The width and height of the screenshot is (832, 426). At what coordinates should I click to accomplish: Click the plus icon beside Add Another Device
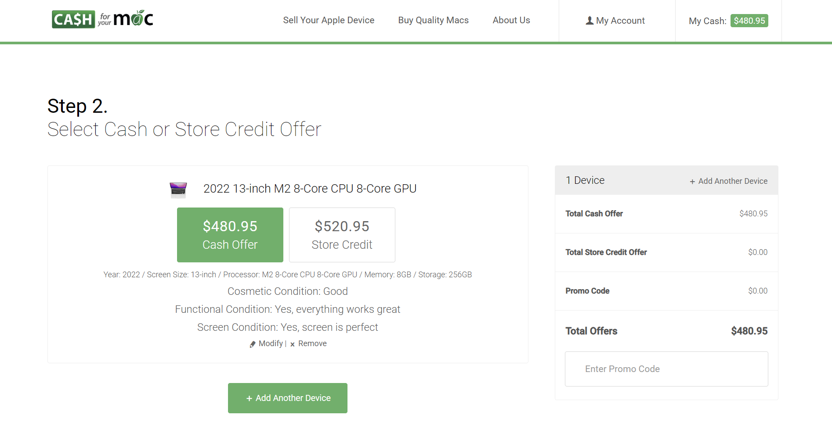250,398
